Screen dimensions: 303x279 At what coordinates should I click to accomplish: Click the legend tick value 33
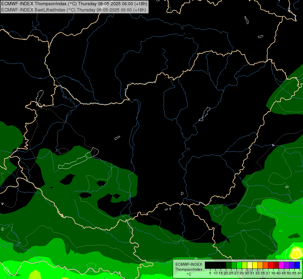click(258, 273)
